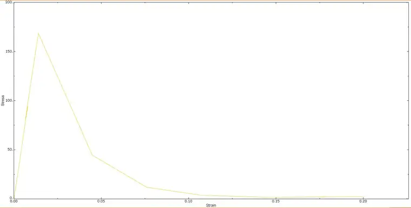
Task: Click the Strain axis label
Action: click(211, 205)
